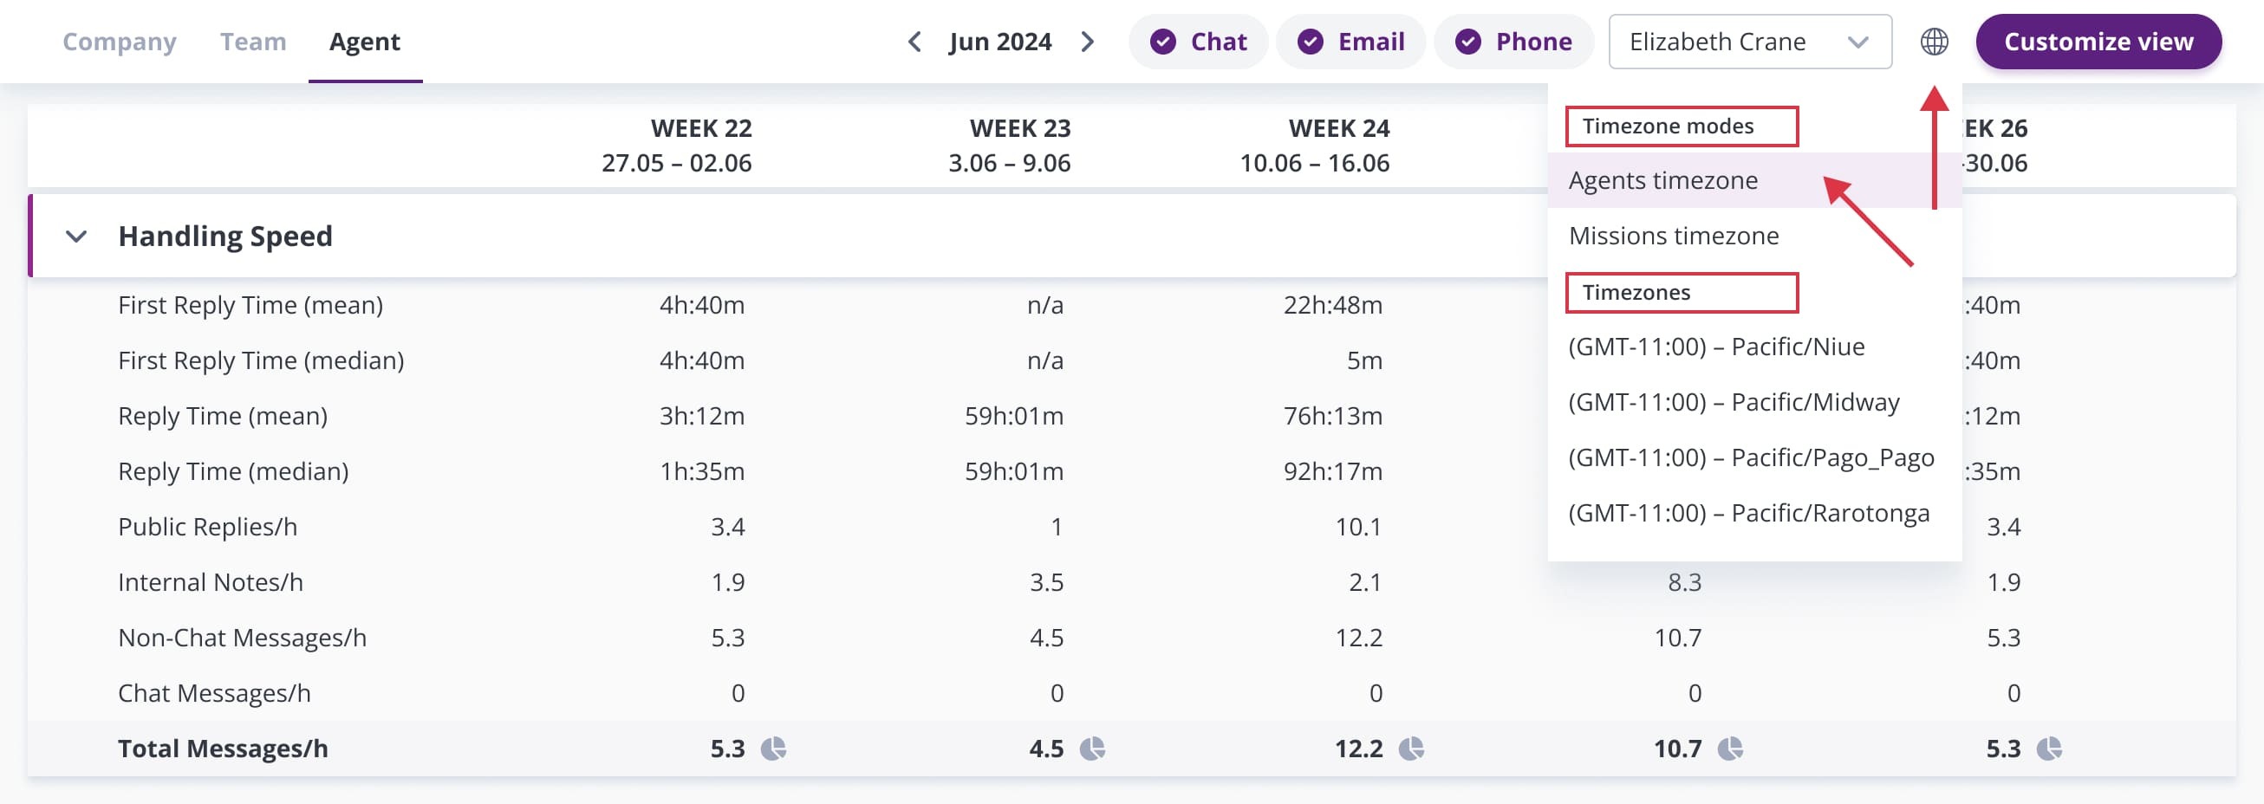The height and width of the screenshot is (804, 2264).
Task: Disable the Phone channel filter
Action: [x=1513, y=42]
